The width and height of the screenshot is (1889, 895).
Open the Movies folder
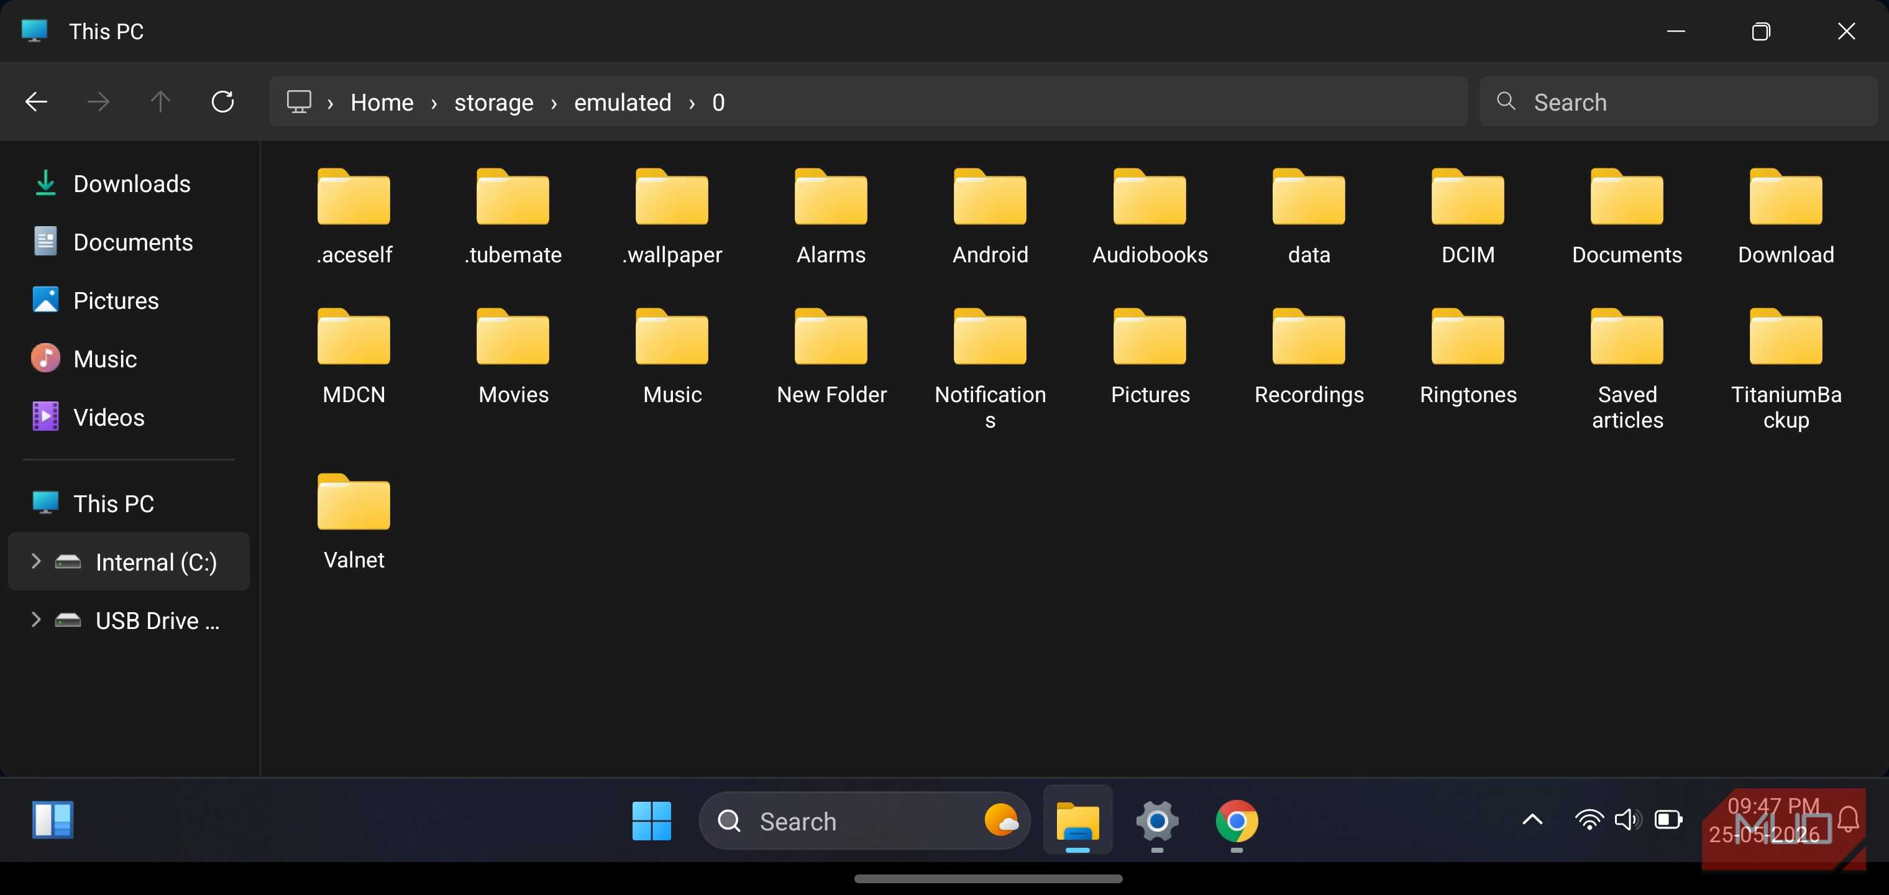coord(513,357)
